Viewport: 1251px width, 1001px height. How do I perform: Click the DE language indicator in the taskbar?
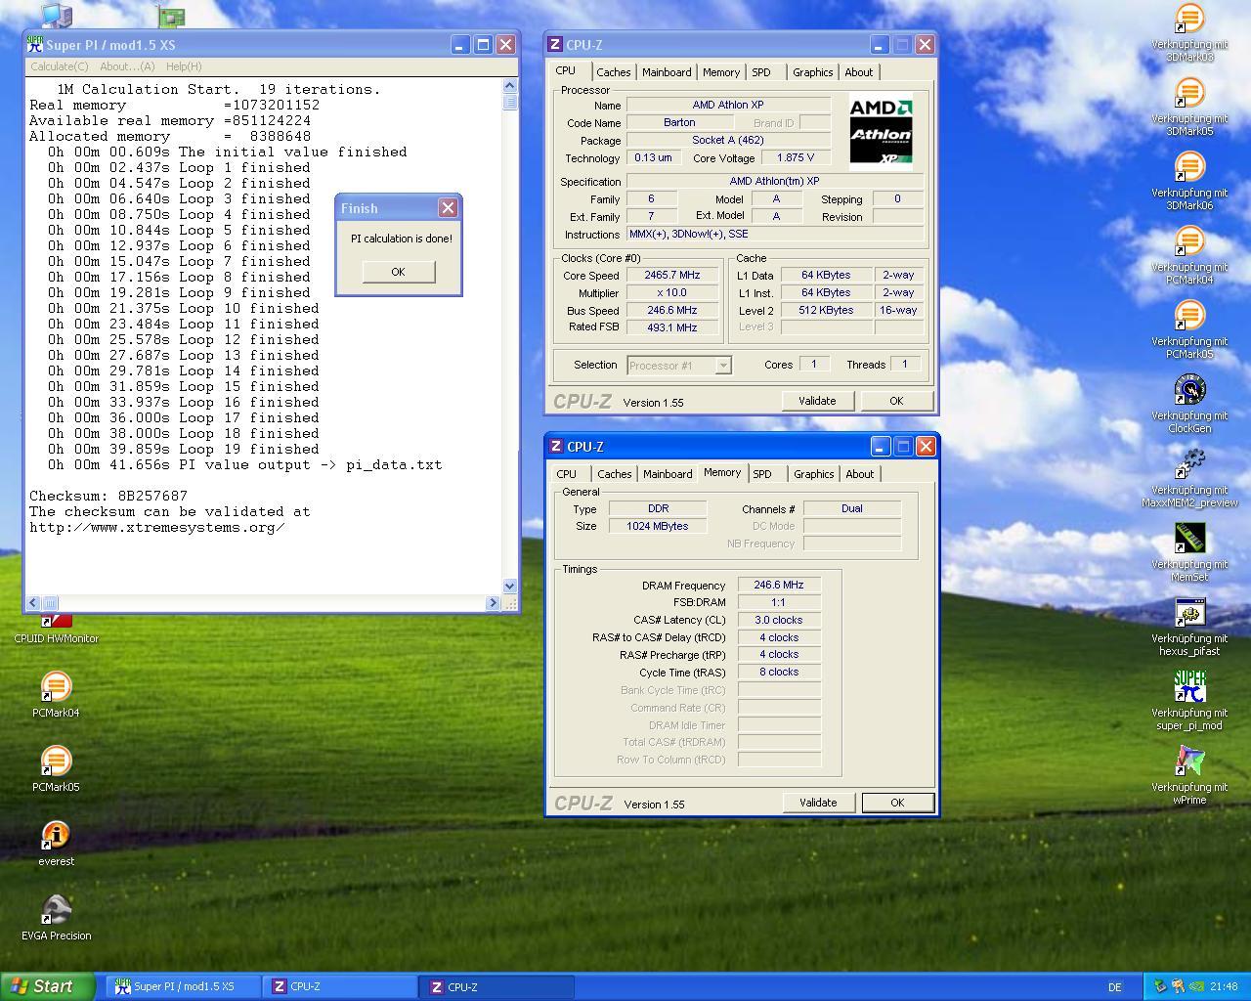[x=1114, y=987]
